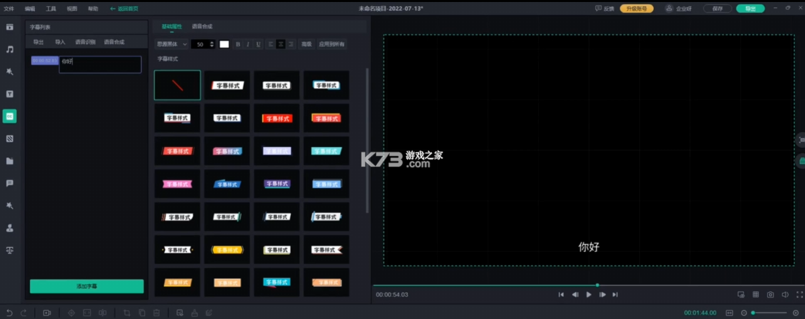Click the green 导出 button at top right
This screenshot has height=319, width=805.
[751, 9]
